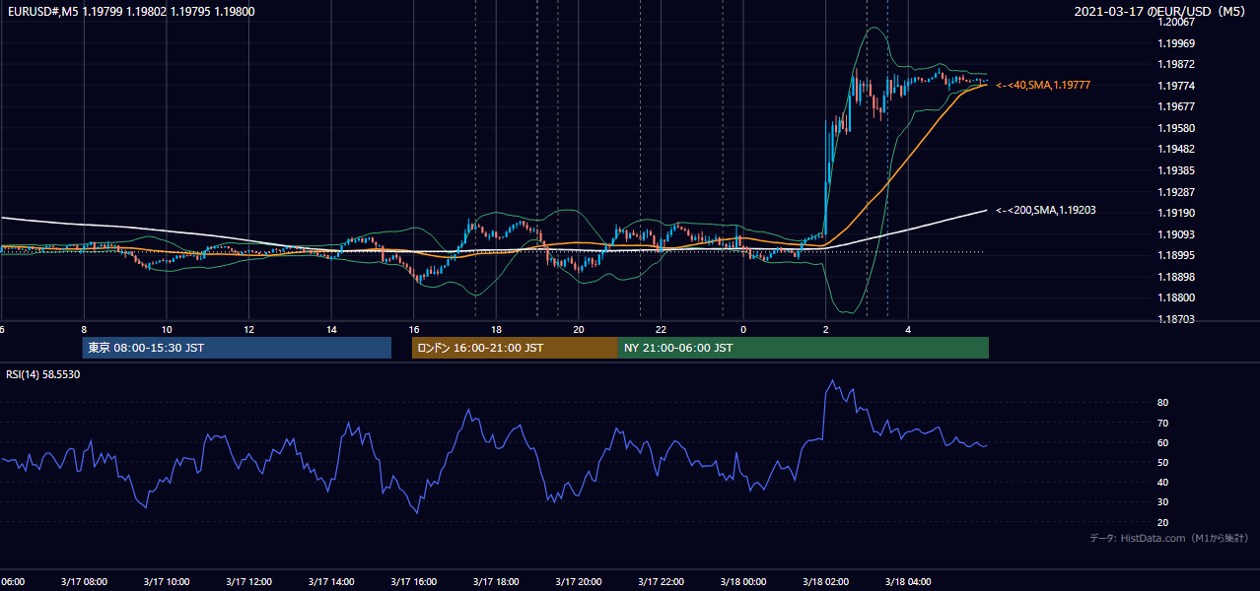Click price axis value 1.19580

pyautogui.click(x=1176, y=128)
